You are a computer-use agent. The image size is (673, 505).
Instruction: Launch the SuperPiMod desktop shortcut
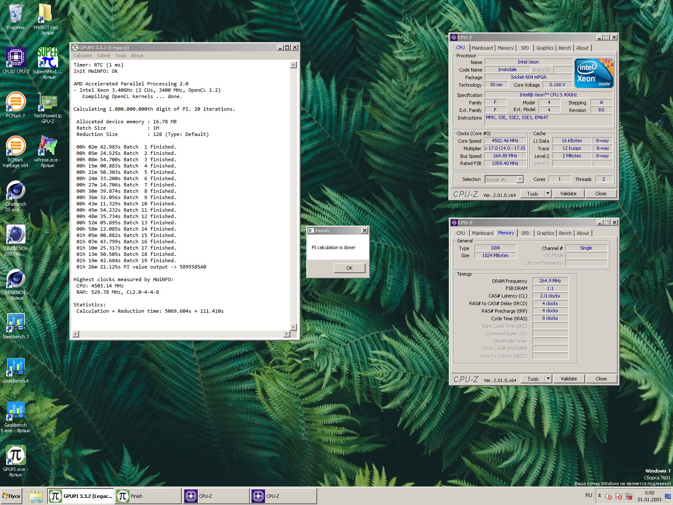click(48, 63)
